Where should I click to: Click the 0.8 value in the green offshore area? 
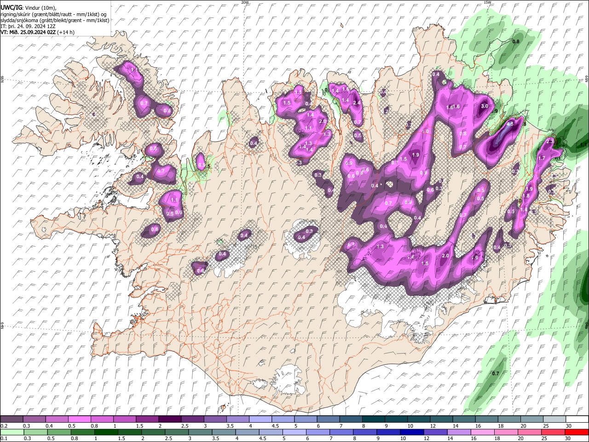point(516,41)
